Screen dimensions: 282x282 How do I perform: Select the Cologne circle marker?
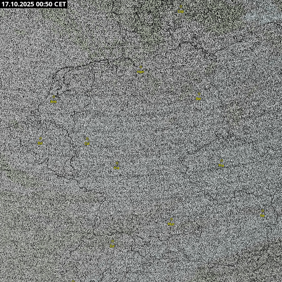coord(87,139)
